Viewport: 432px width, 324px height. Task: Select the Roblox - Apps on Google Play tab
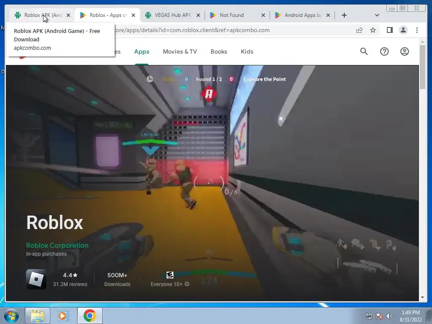pos(108,15)
